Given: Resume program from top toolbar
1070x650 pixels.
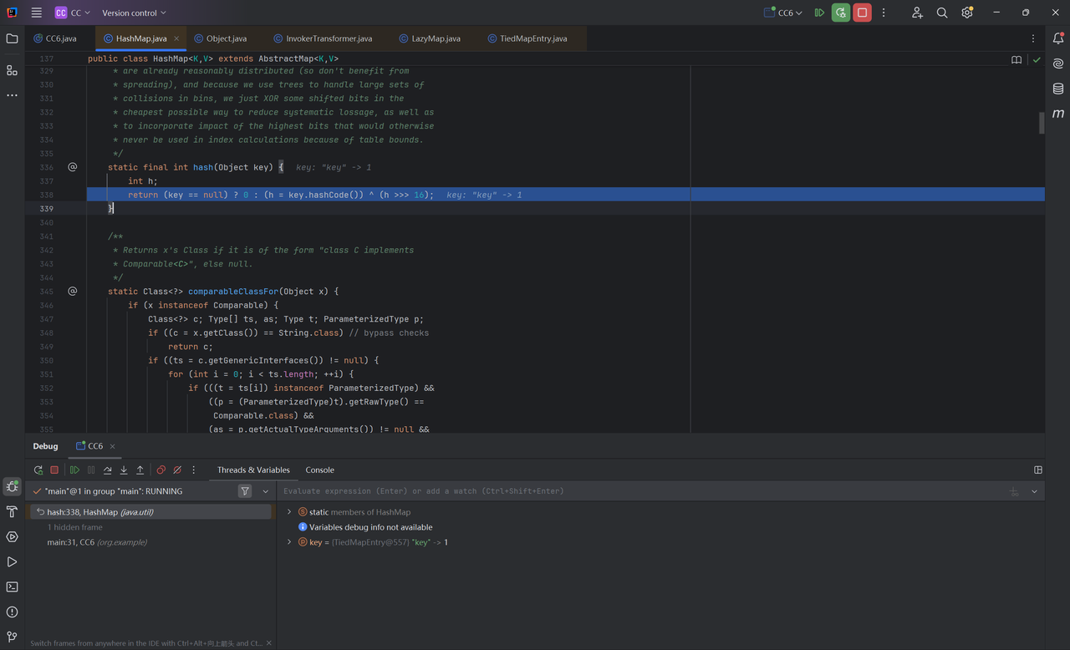Looking at the screenshot, I should click(x=819, y=13).
